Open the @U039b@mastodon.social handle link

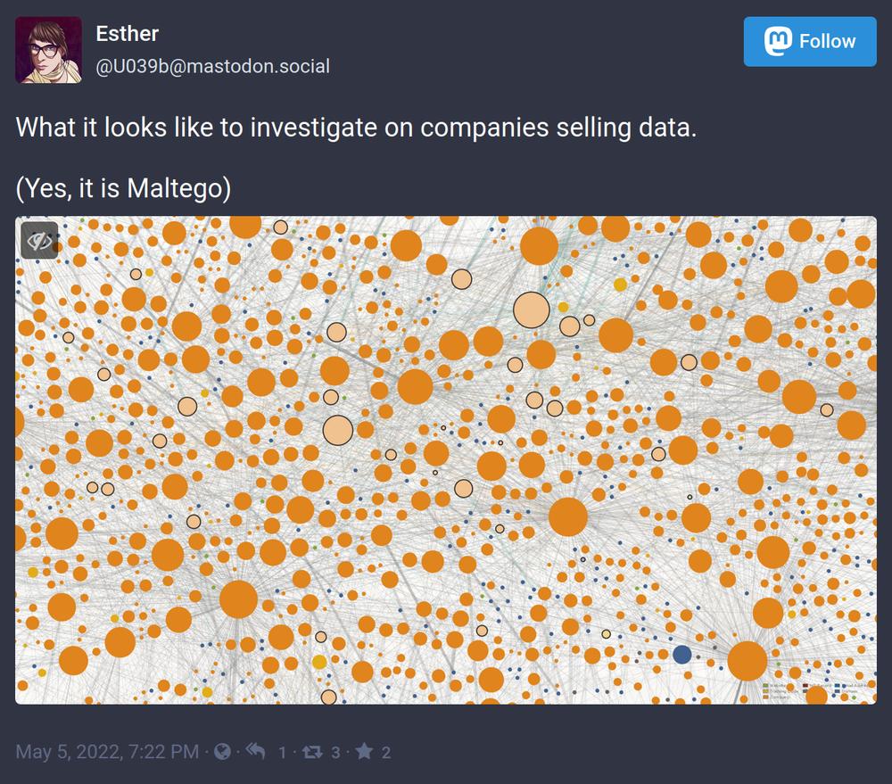click(213, 67)
